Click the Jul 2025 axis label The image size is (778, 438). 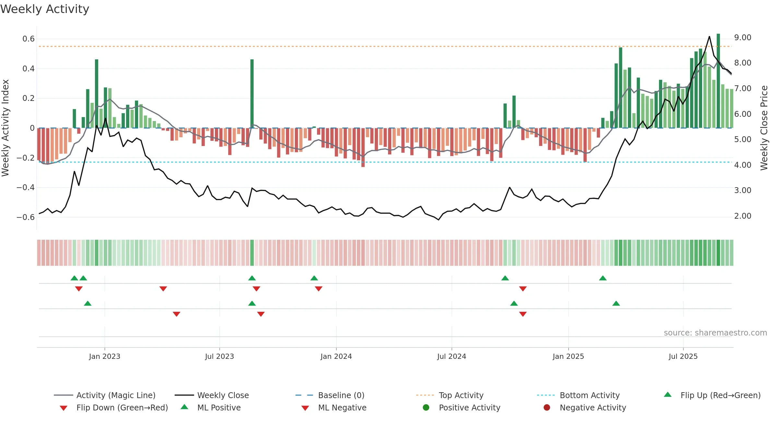pos(683,357)
